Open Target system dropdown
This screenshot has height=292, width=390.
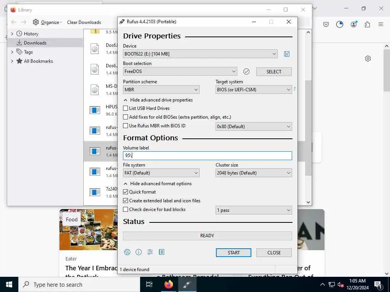tap(254, 90)
